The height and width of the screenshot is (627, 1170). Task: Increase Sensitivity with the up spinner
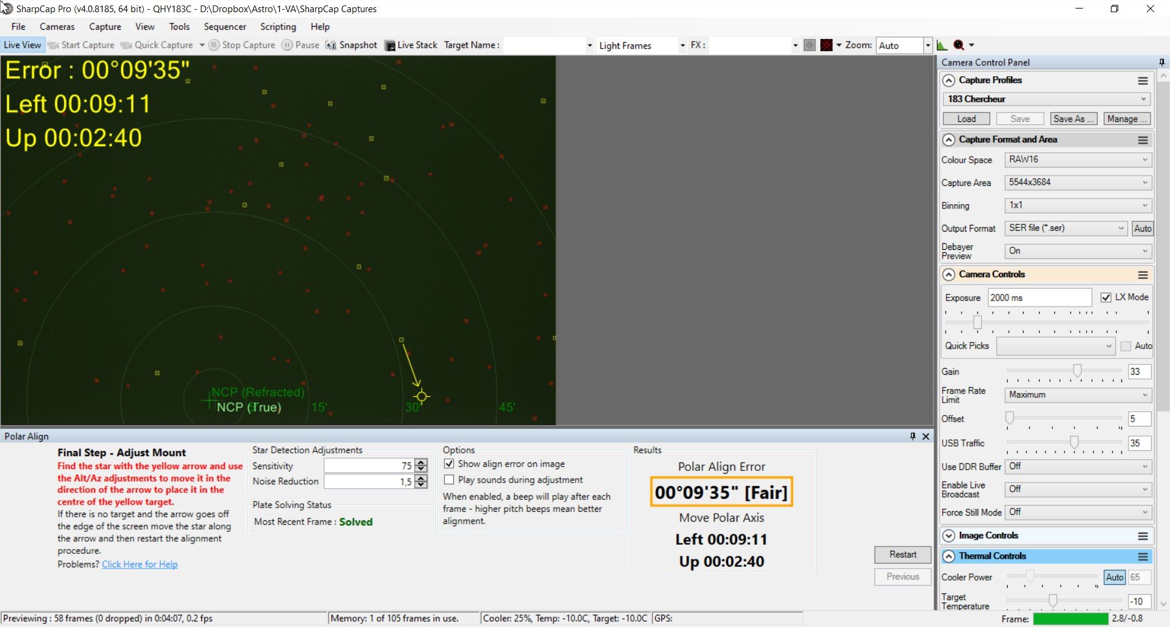(x=421, y=462)
